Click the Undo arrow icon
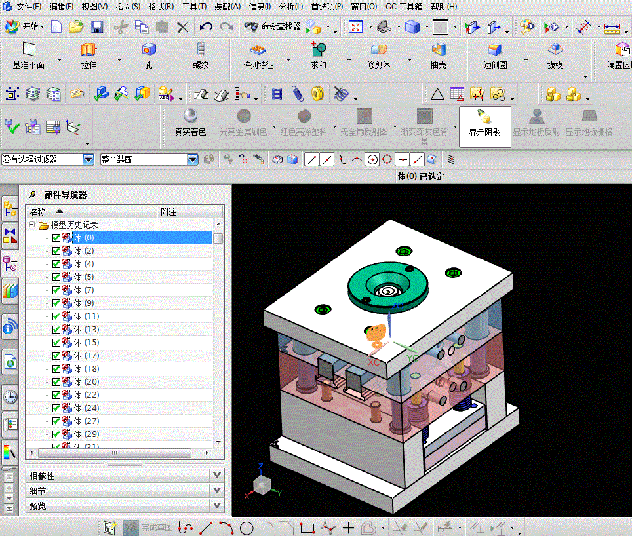 (206, 27)
